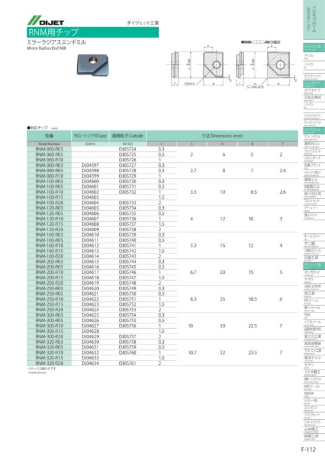Click the DIJET logo
The width and height of the screenshot is (325, 459).
45,20
